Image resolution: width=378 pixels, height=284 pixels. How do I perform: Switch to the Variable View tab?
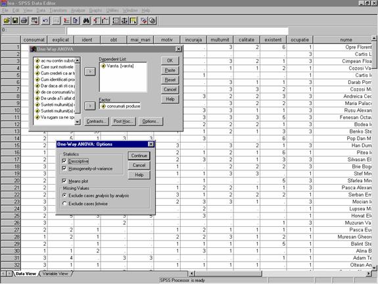(55, 273)
